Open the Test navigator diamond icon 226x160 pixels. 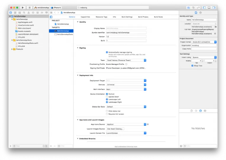(33, 13)
